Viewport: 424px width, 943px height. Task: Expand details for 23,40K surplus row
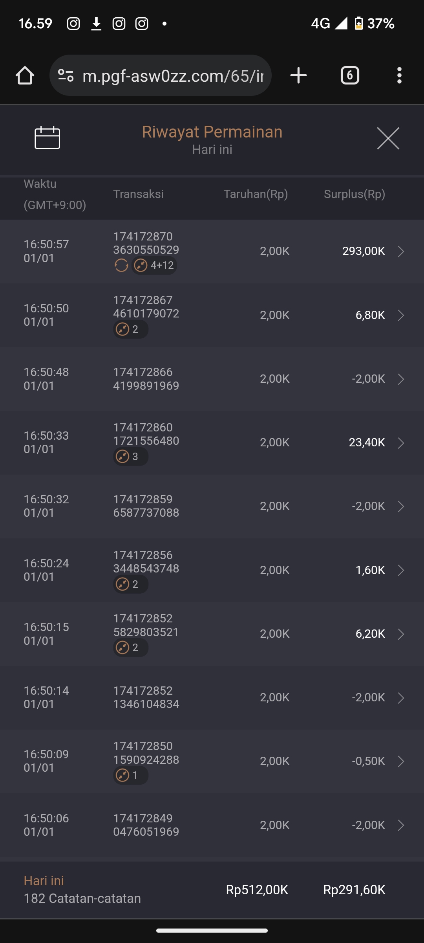401,443
